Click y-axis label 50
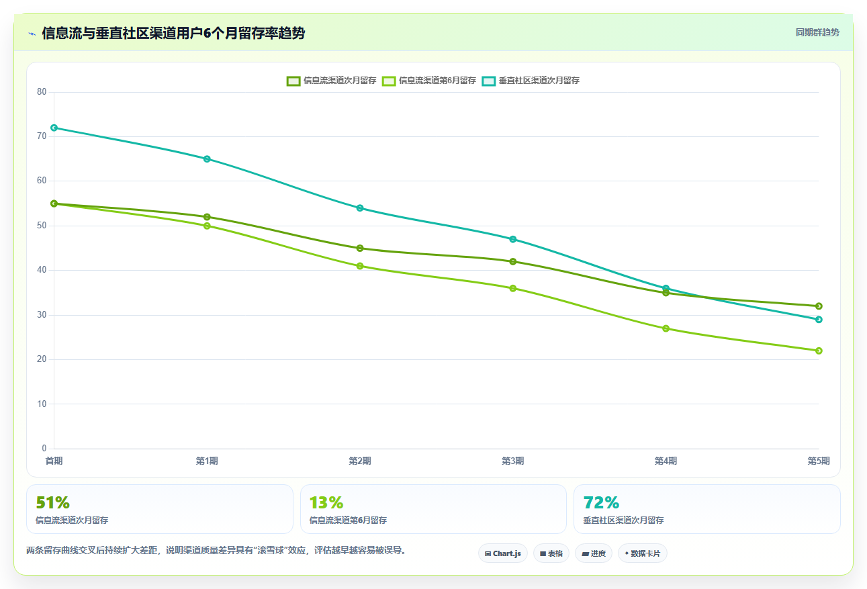867x589 pixels. tap(42, 226)
